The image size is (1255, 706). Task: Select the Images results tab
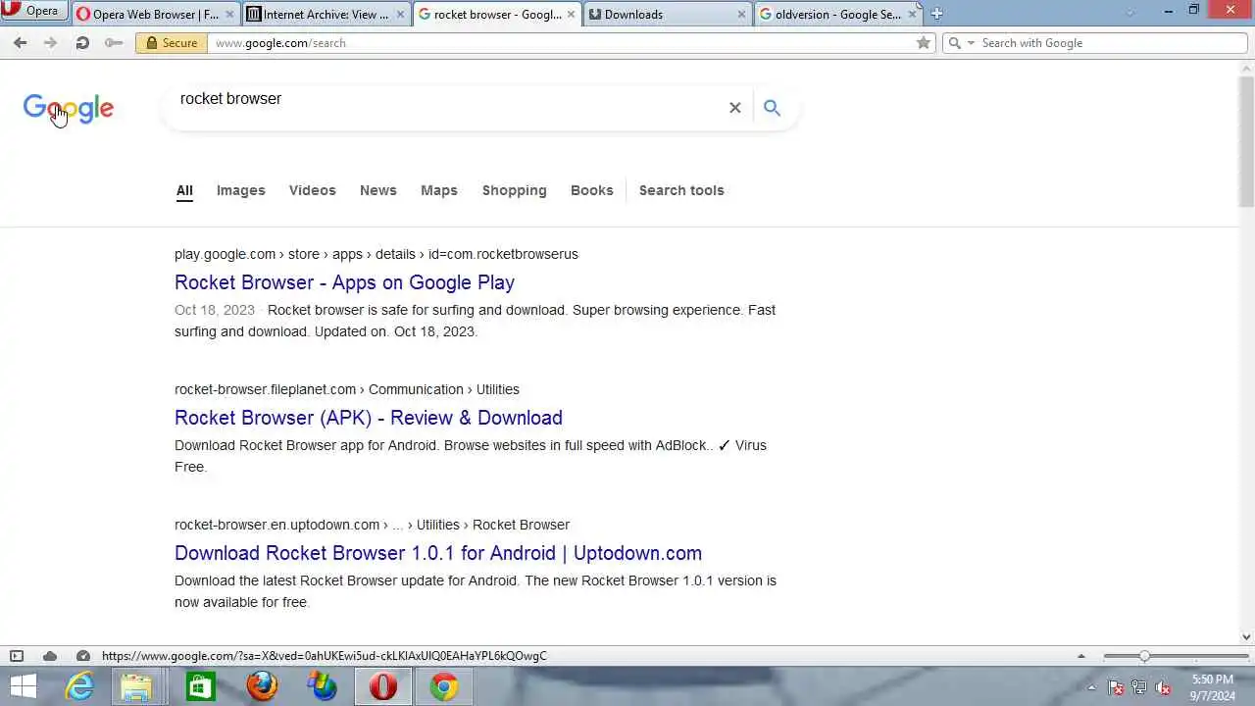coord(240,190)
